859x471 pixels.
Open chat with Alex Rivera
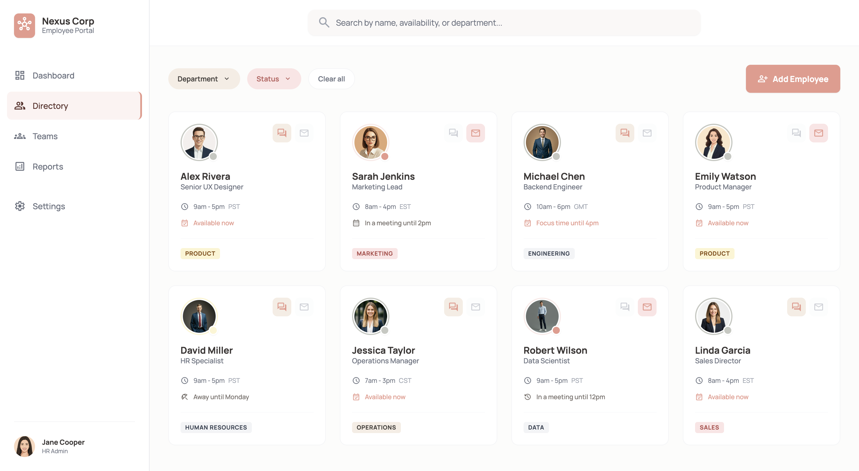[x=282, y=133]
